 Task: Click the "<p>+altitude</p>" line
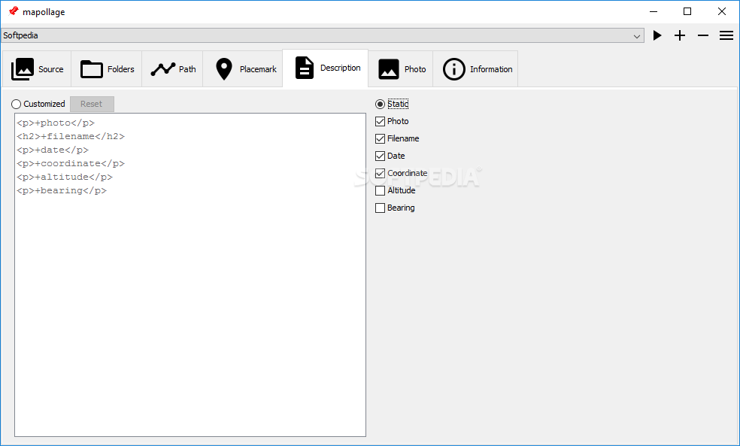coord(65,177)
